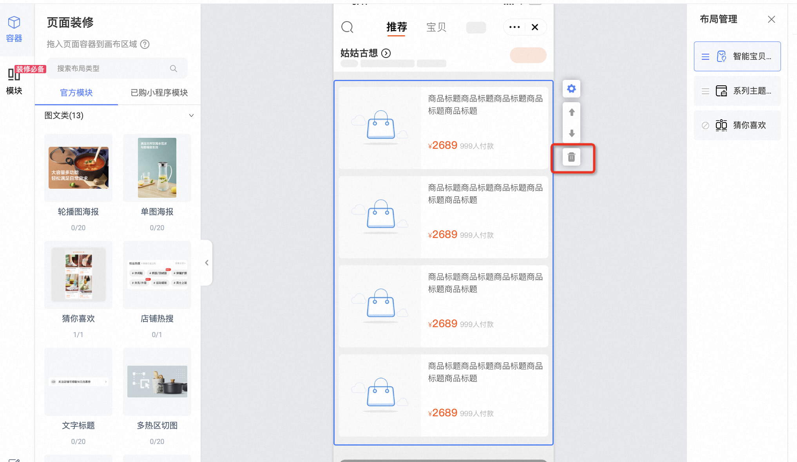Collapse the left module panel with arrow handle
The width and height of the screenshot is (797, 462).
(206, 263)
